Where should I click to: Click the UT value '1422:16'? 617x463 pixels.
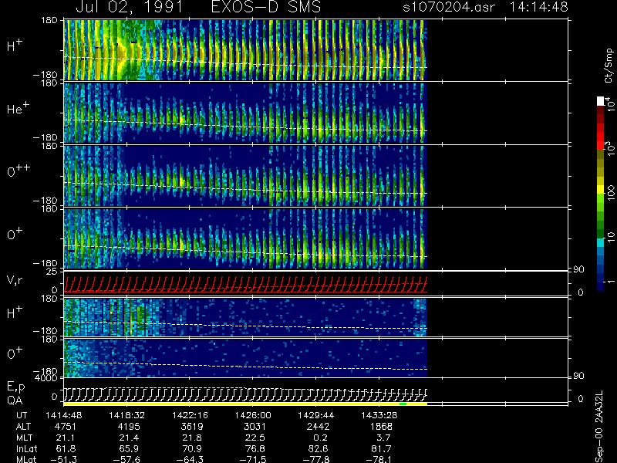(x=190, y=415)
